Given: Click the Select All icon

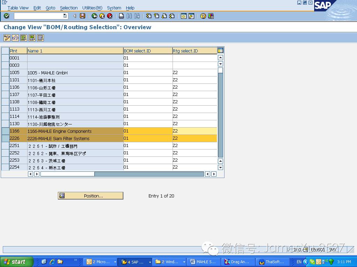Looking at the screenshot, I should (24, 38).
